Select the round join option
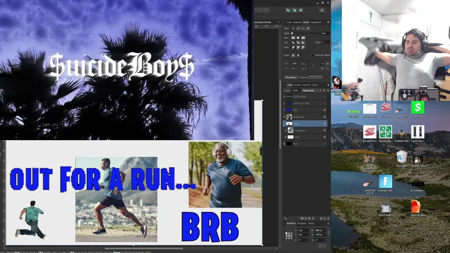This screenshot has height=253, width=450. click(293, 43)
